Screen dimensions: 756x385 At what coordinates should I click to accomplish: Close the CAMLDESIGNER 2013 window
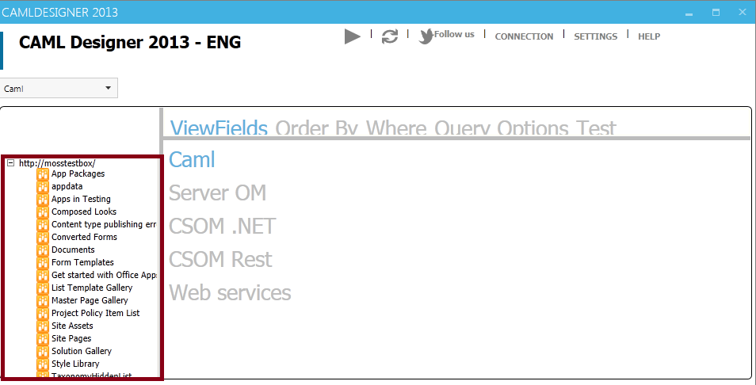point(743,13)
